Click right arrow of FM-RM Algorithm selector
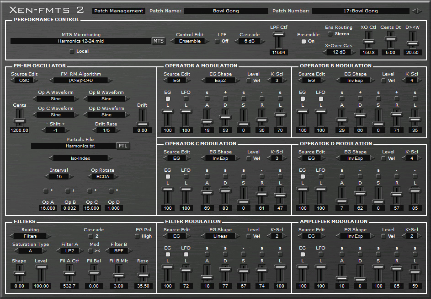This screenshot has width=431, height=299. (x=110, y=81)
